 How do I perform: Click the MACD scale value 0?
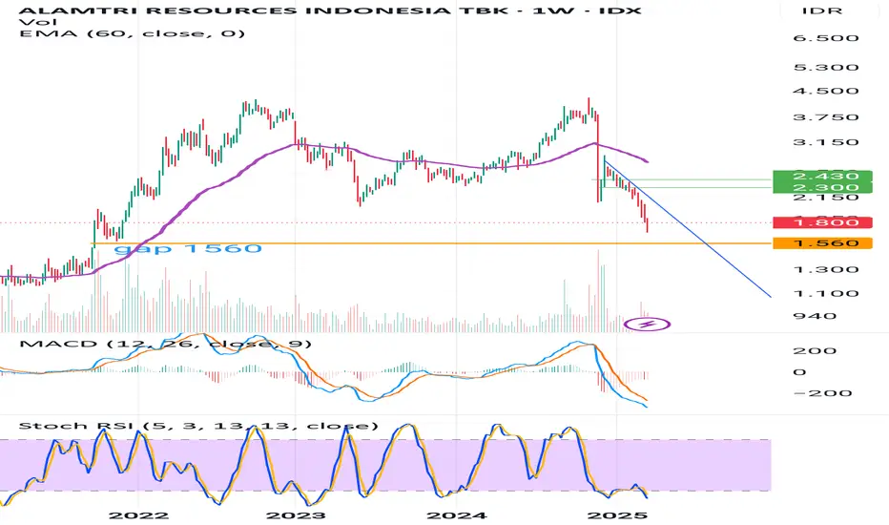tap(799, 372)
